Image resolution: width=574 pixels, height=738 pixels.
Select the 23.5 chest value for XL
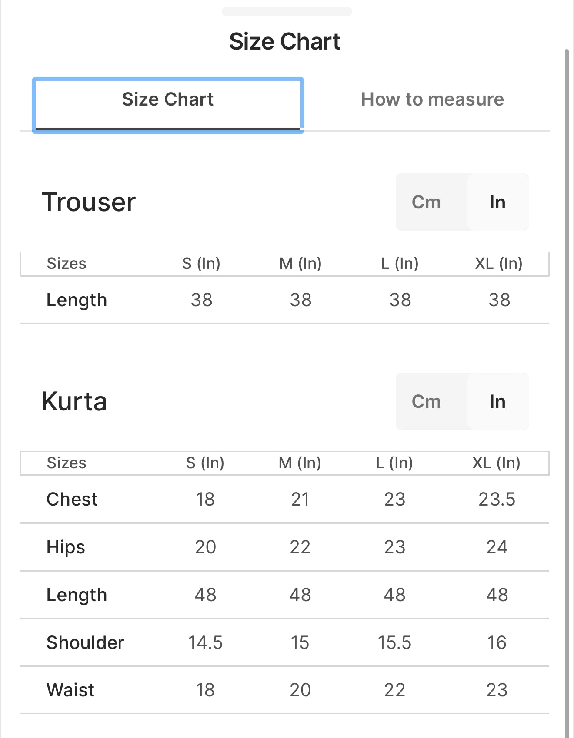coord(497,499)
